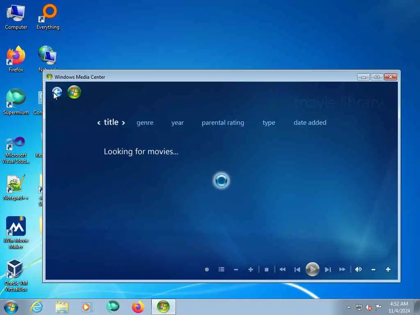420x315 pixels.
Task: Mute audio with the speaker icon
Action: 358,269
